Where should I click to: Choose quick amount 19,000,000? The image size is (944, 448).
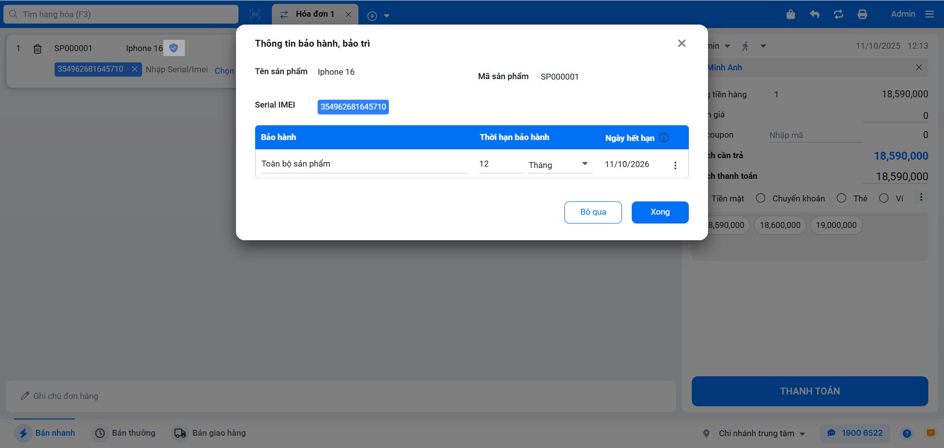[x=836, y=225]
